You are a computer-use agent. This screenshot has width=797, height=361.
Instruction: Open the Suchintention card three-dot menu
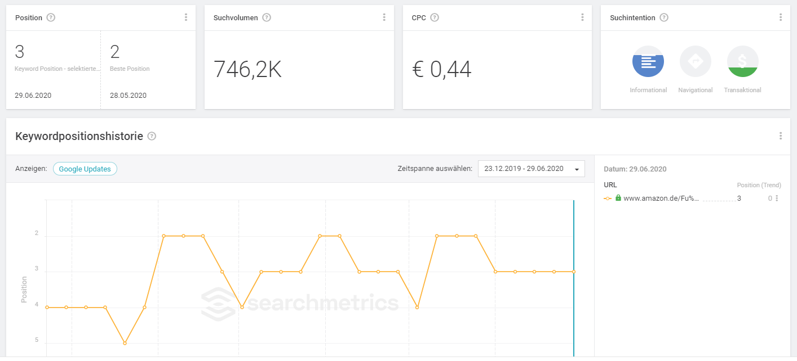781,17
